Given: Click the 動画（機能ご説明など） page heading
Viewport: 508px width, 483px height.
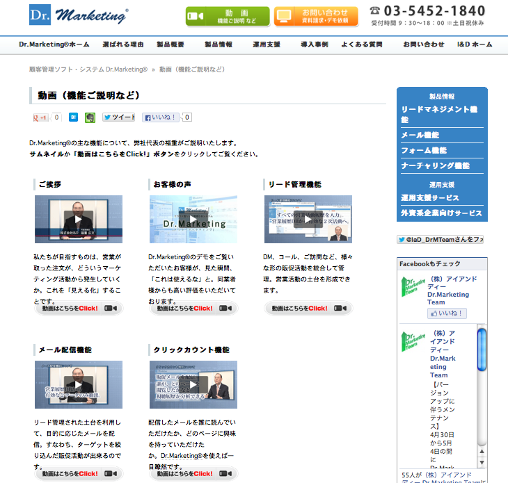Looking at the screenshot, I should [88, 95].
